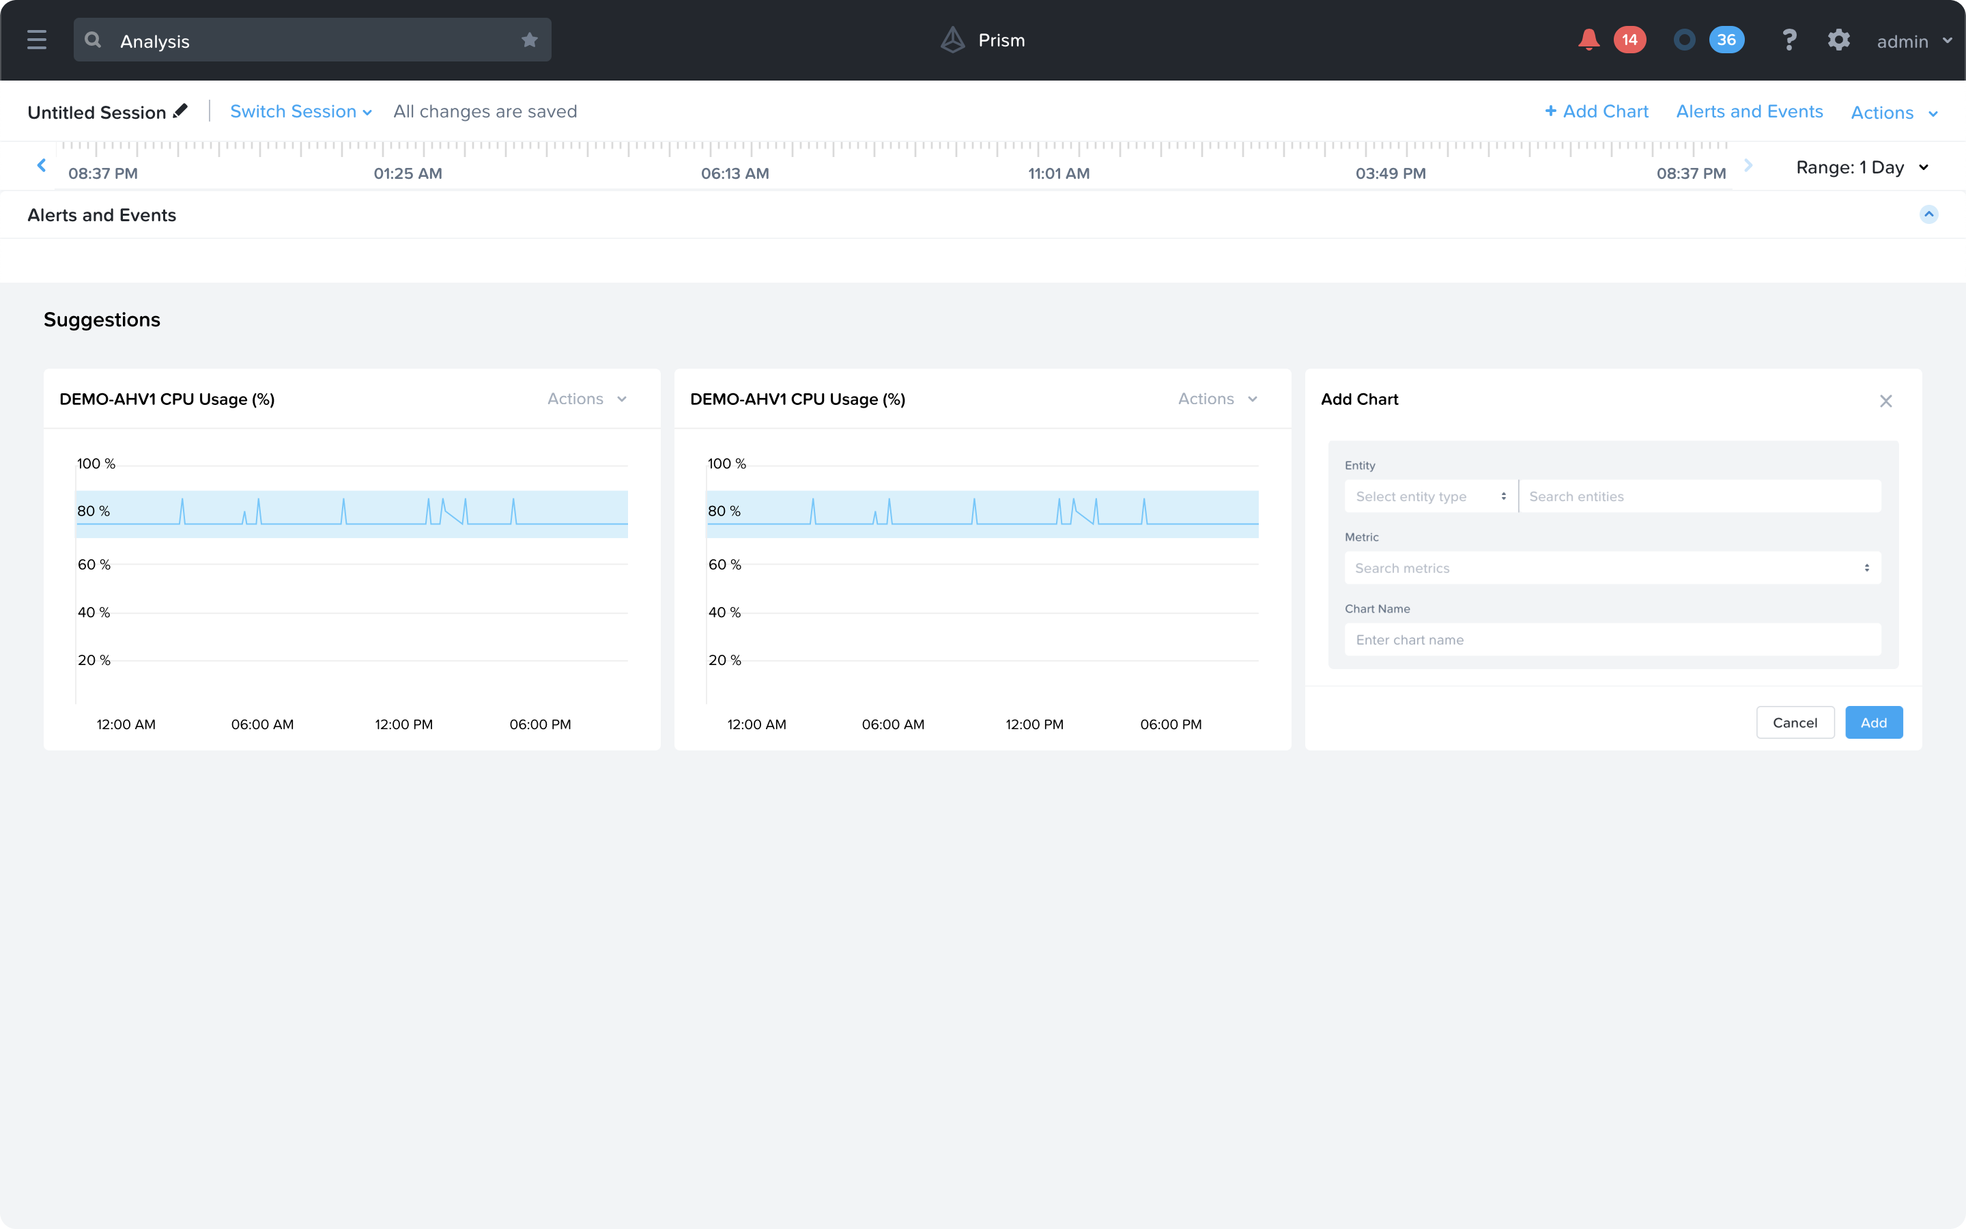Click the 06:13 AM timeline marker
Viewport: 1966px width, 1229px height.
click(735, 173)
